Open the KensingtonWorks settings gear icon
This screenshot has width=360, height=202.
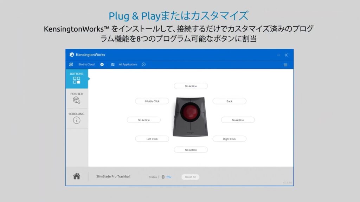tap(102, 64)
